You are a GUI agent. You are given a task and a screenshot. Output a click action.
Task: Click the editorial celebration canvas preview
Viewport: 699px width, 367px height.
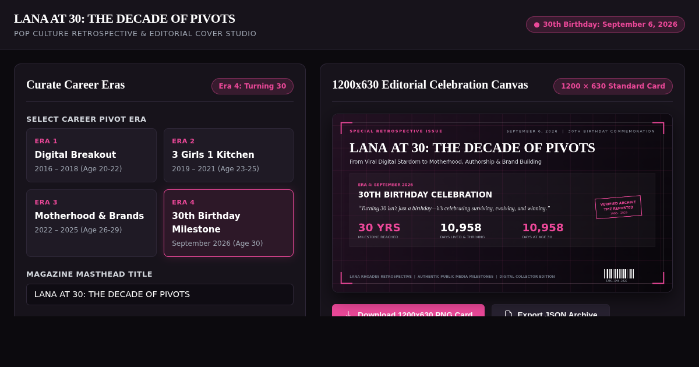[502, 203]
